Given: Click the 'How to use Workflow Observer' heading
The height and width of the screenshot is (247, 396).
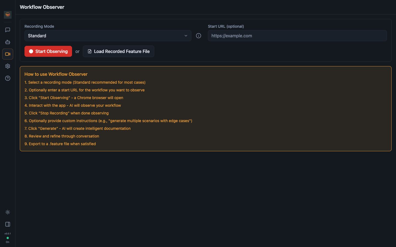Looking at the screenshot, I should click(x=56, y=74).
